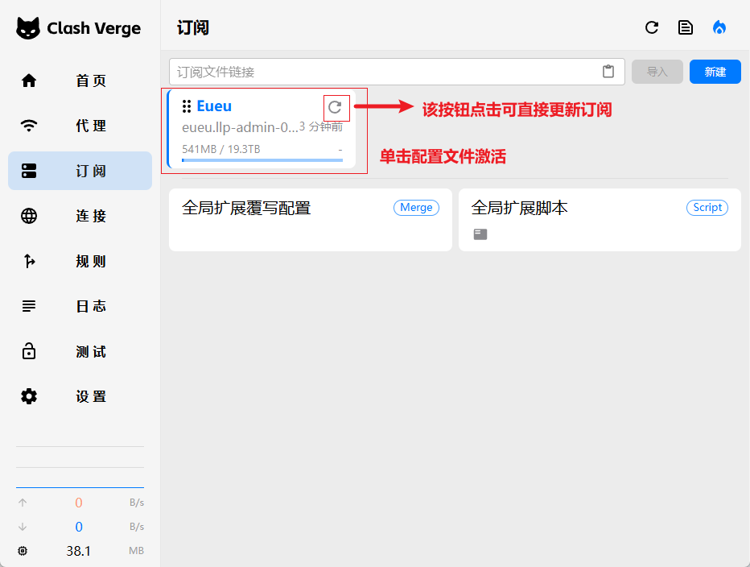The width and height of the screenshot is (750, 567).
Task: Open the runtime config document icon
Action: (686, 28)
